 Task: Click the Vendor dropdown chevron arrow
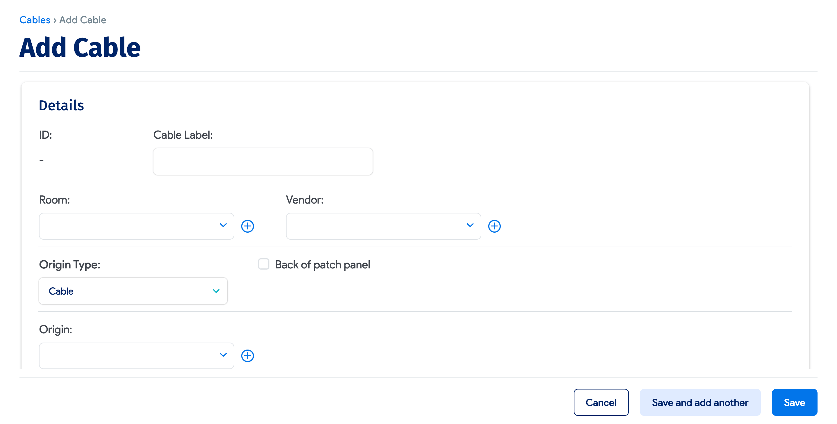(x=470, y=225)
